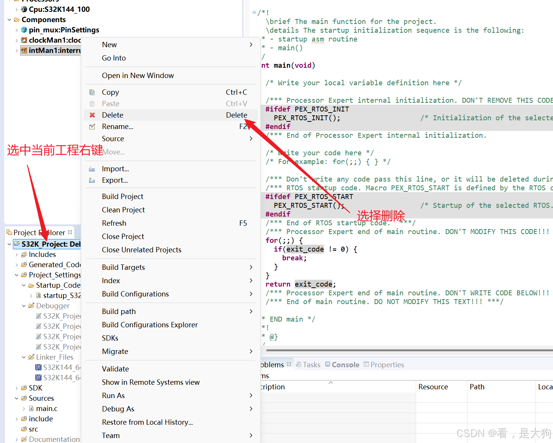
Task: Click the clockMan1 component icon
Action: [x=24, y=40]
